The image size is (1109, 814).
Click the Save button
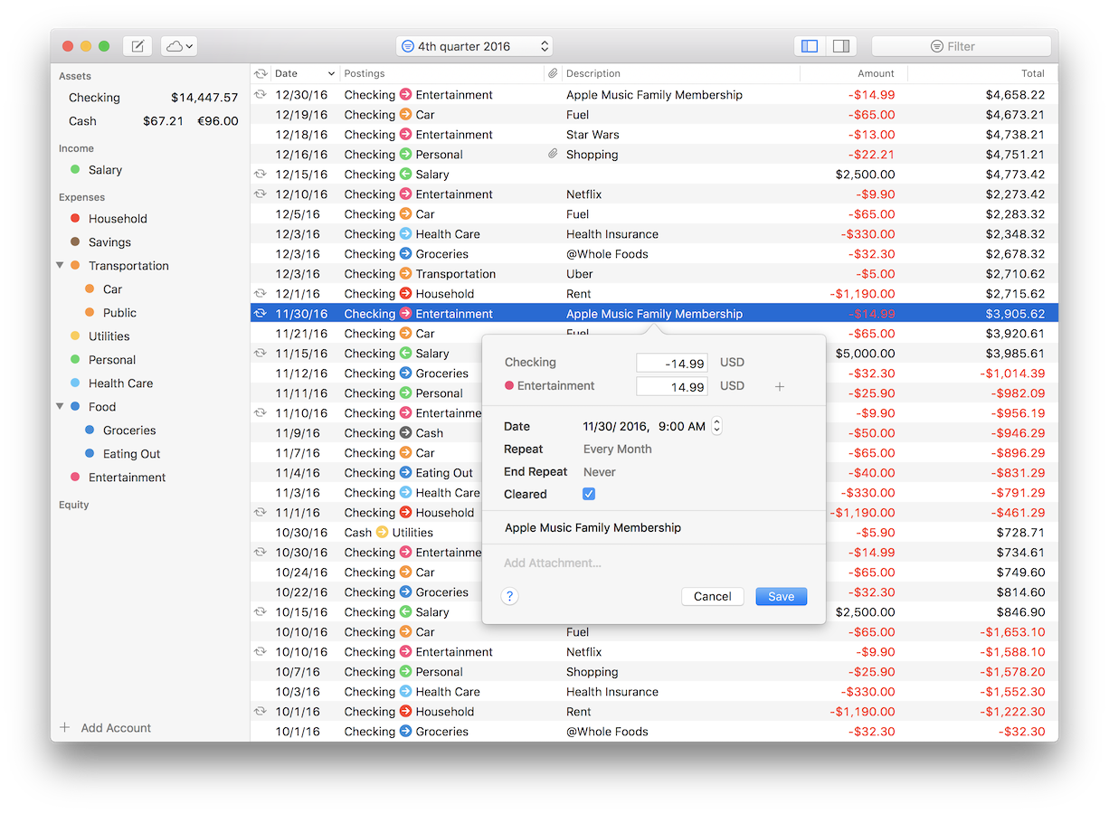(781, 596)
